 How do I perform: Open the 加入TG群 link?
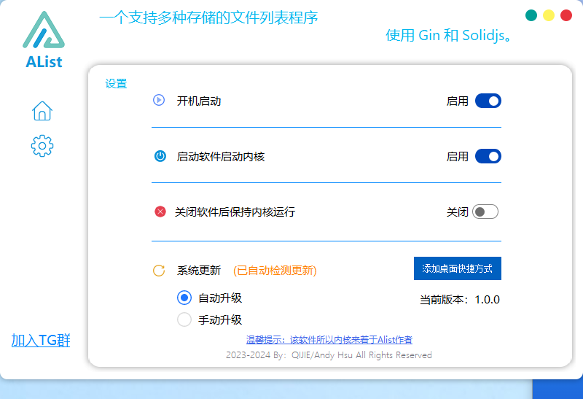click(41, 340)
